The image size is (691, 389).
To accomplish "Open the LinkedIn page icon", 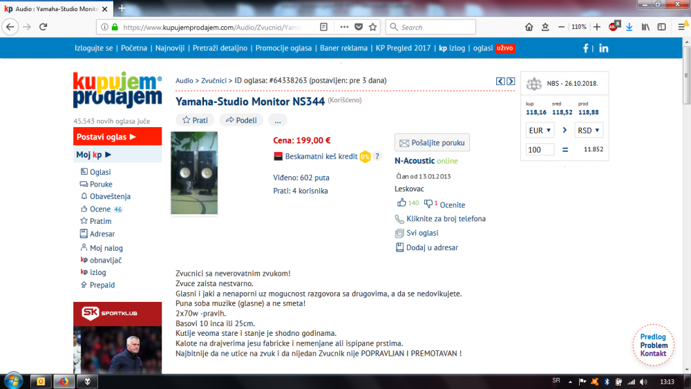I will pos(604,48).
